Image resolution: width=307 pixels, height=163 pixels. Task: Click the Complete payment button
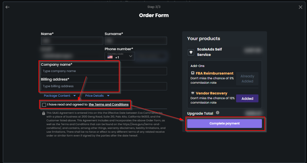click(224, 124)
